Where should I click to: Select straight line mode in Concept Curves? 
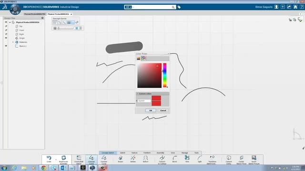pyautogui.click(x=64, y=22)
